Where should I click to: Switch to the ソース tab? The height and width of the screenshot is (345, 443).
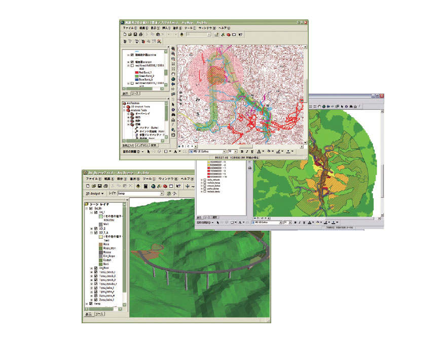tap(135, 93)
